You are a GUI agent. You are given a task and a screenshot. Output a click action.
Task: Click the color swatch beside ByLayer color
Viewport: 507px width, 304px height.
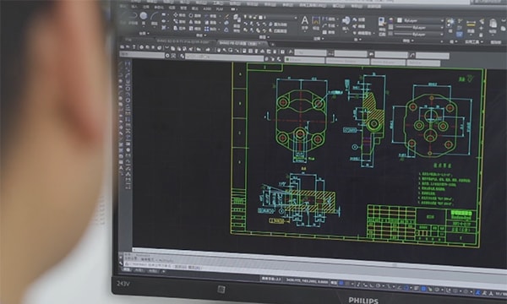(x=400, y=20)
